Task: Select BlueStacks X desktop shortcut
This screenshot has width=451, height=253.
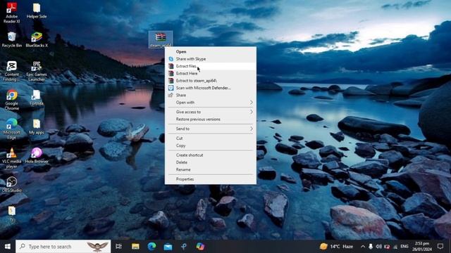Action: click(x=37, y=39)
